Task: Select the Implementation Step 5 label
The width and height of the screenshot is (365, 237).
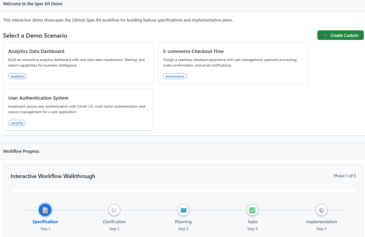Action: 321,228
